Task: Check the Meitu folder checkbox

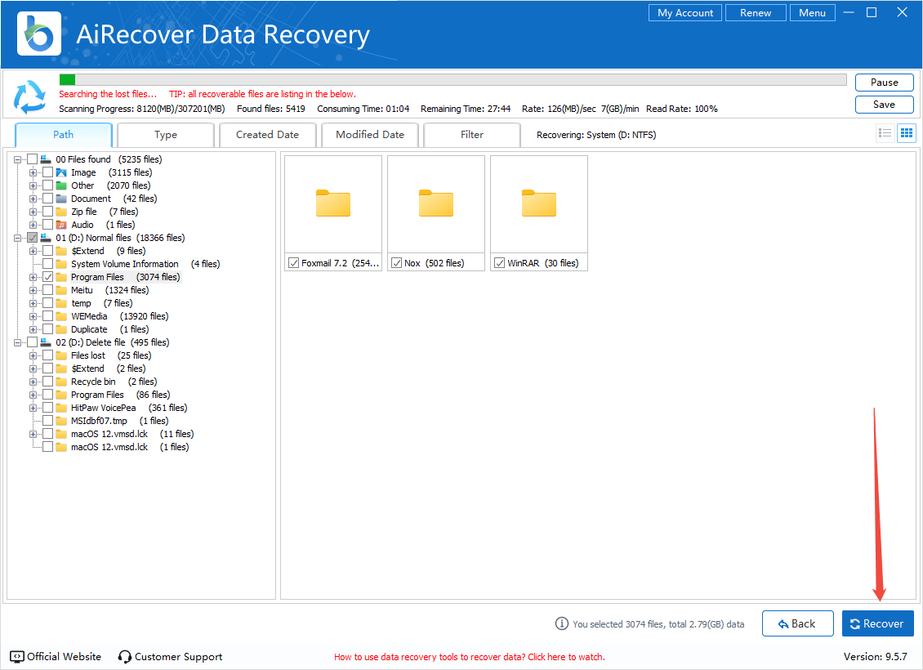Action: click(48, 290)
